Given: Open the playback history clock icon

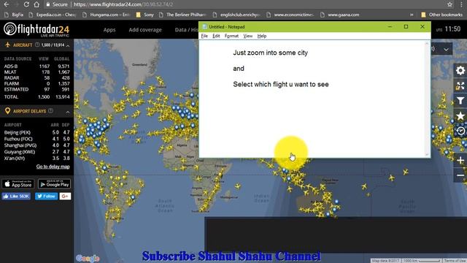Looking at the screenshot, I should (x=460, y=131).
